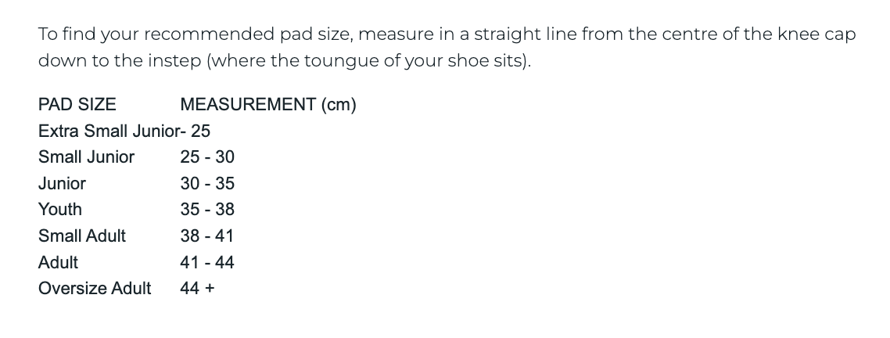The height and width of the screenshot is (338, 890).
Task: Click the 30 - 35 measurement value
Action: tap(206, 184)
